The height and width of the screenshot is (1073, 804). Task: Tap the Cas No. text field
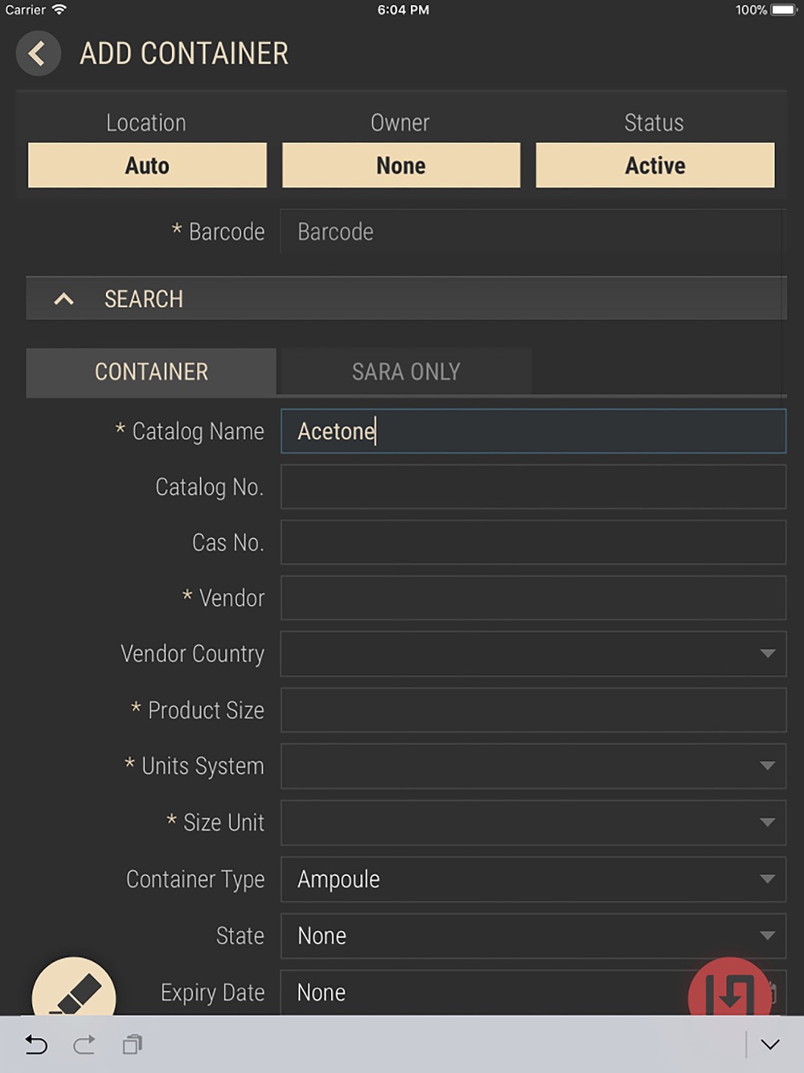pyautogui.click(x=533, y=542)
